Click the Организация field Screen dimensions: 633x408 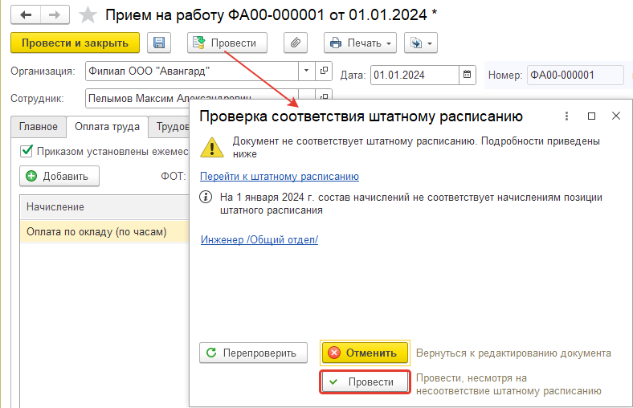point(192,71)
